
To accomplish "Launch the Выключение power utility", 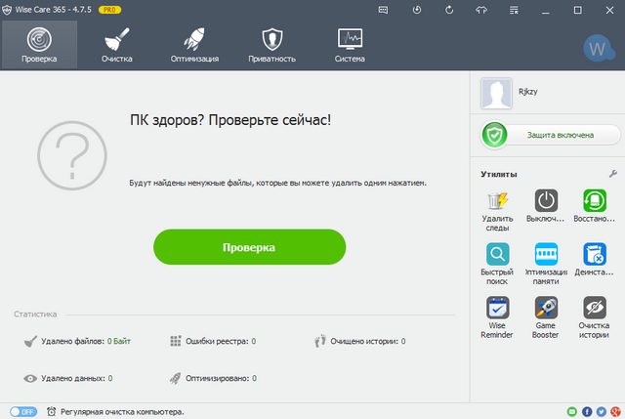I will [546, 207].
